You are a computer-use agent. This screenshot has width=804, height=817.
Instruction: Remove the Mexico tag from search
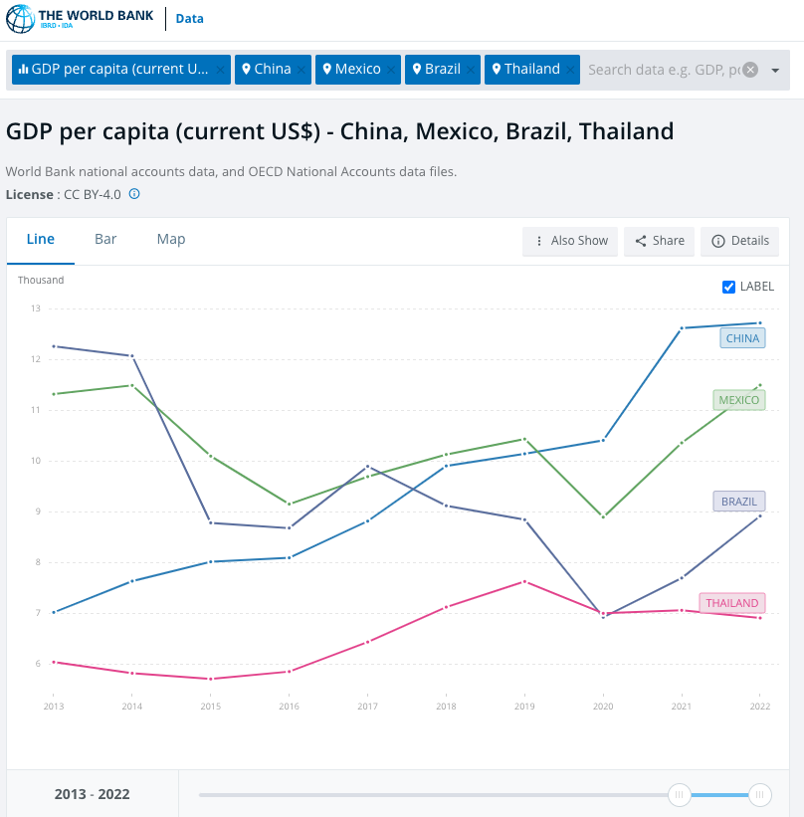click(392, 70)
